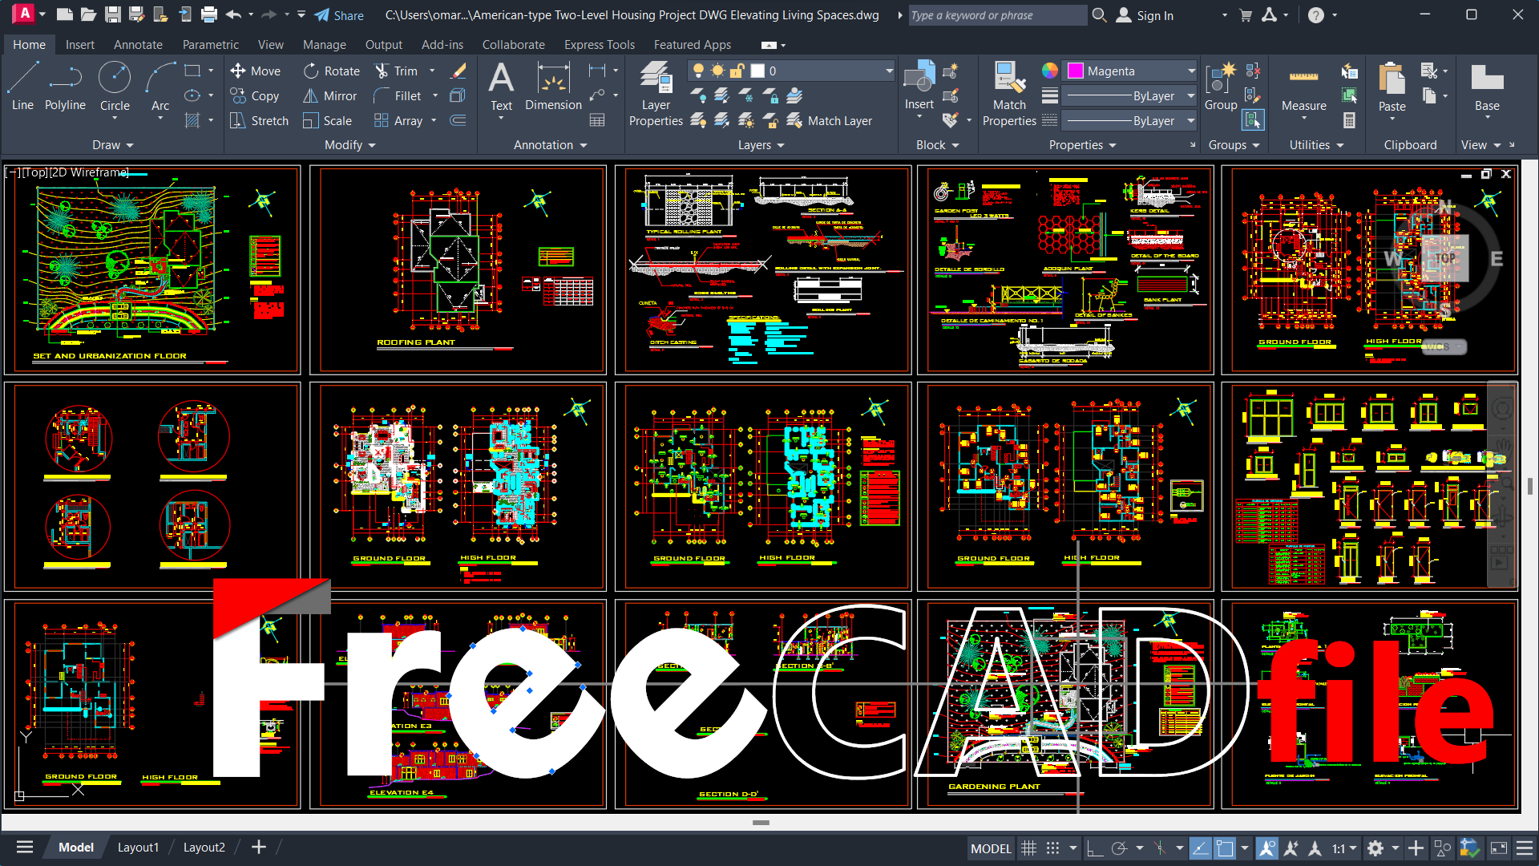Select the Arc tool
1539x866 pixels.
(160, 87)
